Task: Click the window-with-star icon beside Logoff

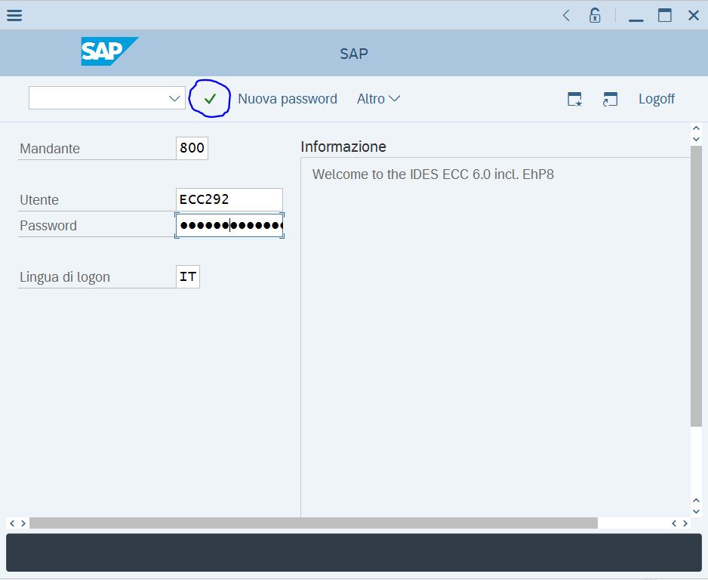Action: tap(574, 99)
